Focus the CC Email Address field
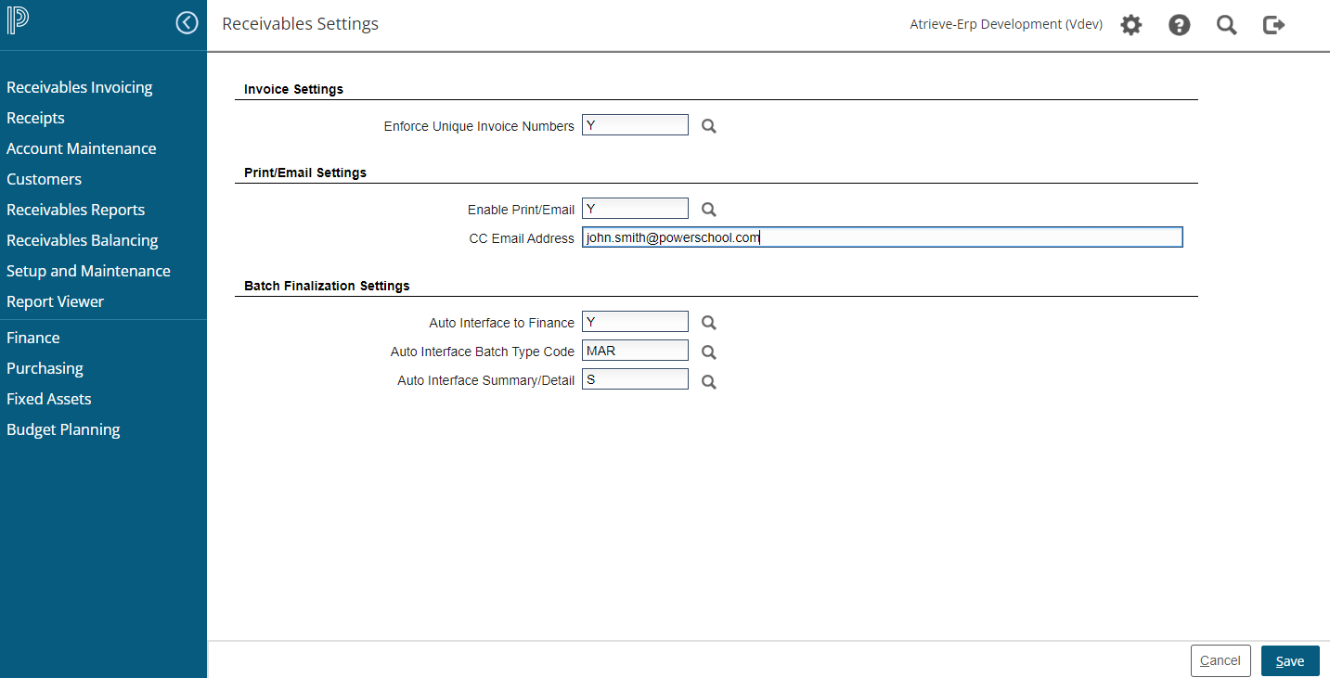This screenshot has height=678, width=1330. point(882,237)
